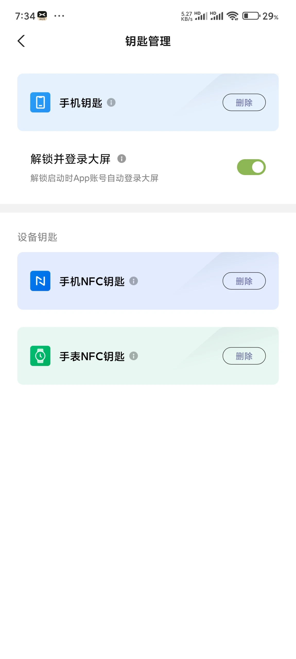Go back using the top-left arrow
The image size is (296, 659).
click(21, 41)
